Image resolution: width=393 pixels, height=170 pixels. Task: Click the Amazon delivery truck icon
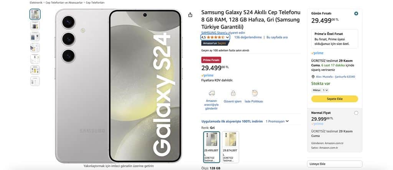click(212, 93)
